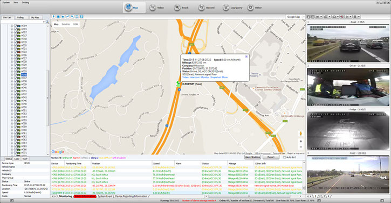The height and width of the screenshot is (203, 391).
Task: Open the device search combo box arrow
Action: pos(44,22)
